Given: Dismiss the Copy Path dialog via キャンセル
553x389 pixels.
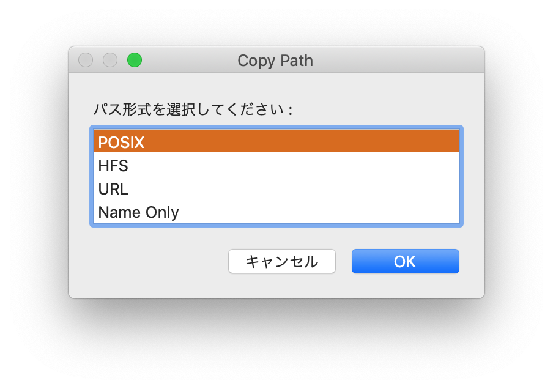Looking at the screenshot, I should [x=282, y=261].
